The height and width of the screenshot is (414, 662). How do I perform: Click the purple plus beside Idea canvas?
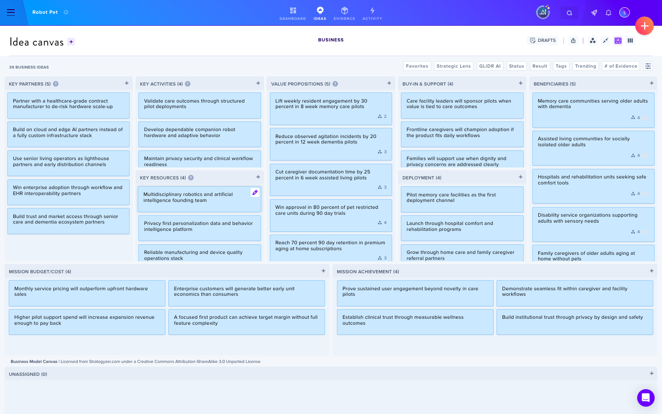point(71,42)
